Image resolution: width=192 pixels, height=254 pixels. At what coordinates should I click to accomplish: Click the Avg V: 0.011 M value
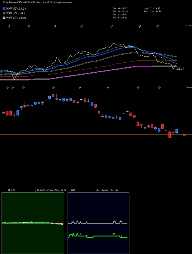coord(152,8)
